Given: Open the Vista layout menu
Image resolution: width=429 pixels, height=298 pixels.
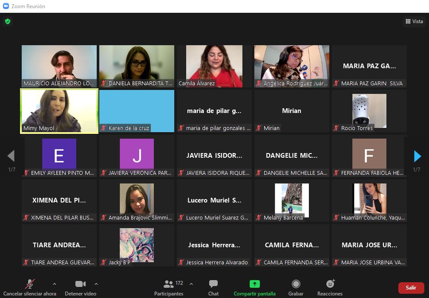Looking at the screenshot, I should [414, 21].
